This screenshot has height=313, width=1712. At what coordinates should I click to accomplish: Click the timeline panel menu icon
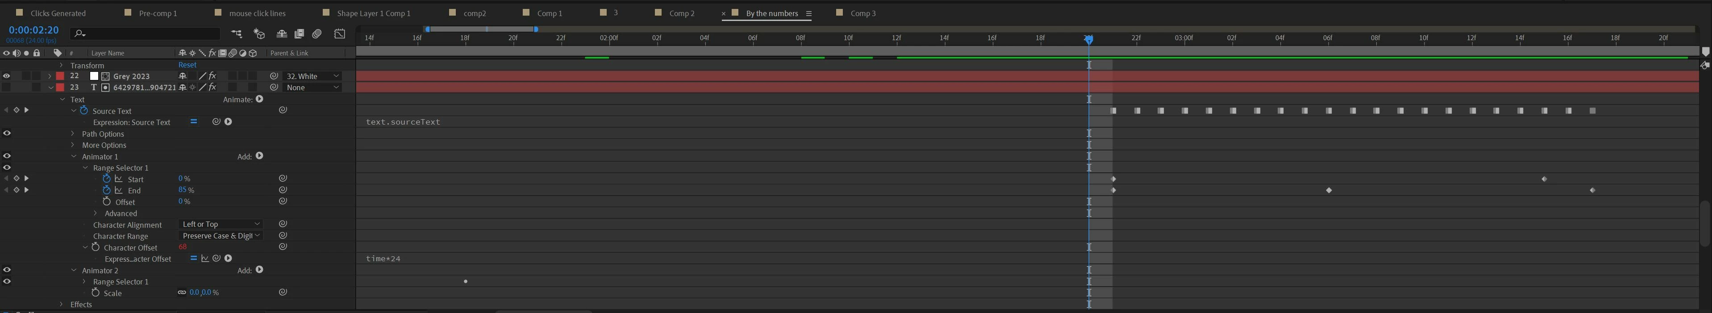pos(809,13)
